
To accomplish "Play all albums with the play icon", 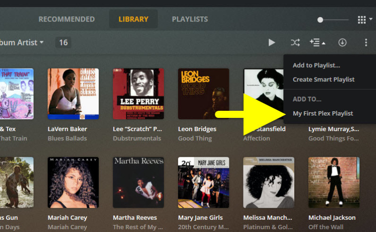I will (272, 42).
